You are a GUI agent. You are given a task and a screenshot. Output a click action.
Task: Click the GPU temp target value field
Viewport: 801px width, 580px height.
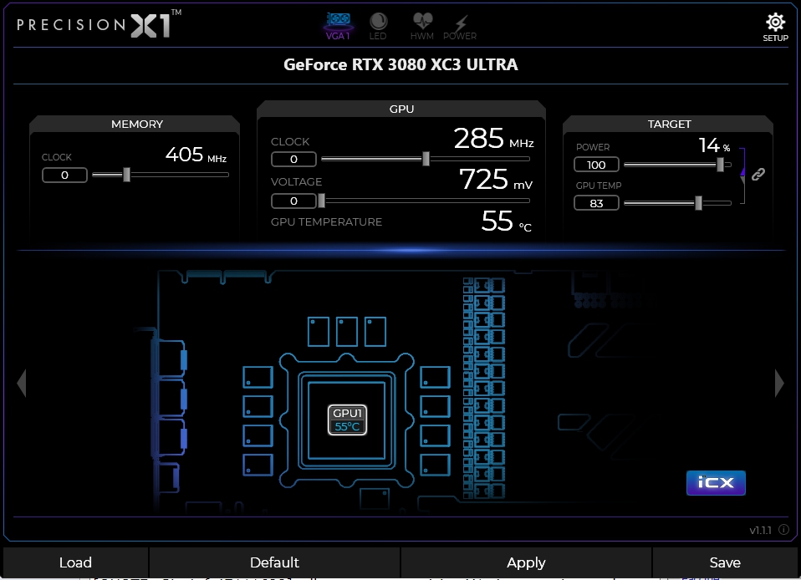[x=597, y=203]
